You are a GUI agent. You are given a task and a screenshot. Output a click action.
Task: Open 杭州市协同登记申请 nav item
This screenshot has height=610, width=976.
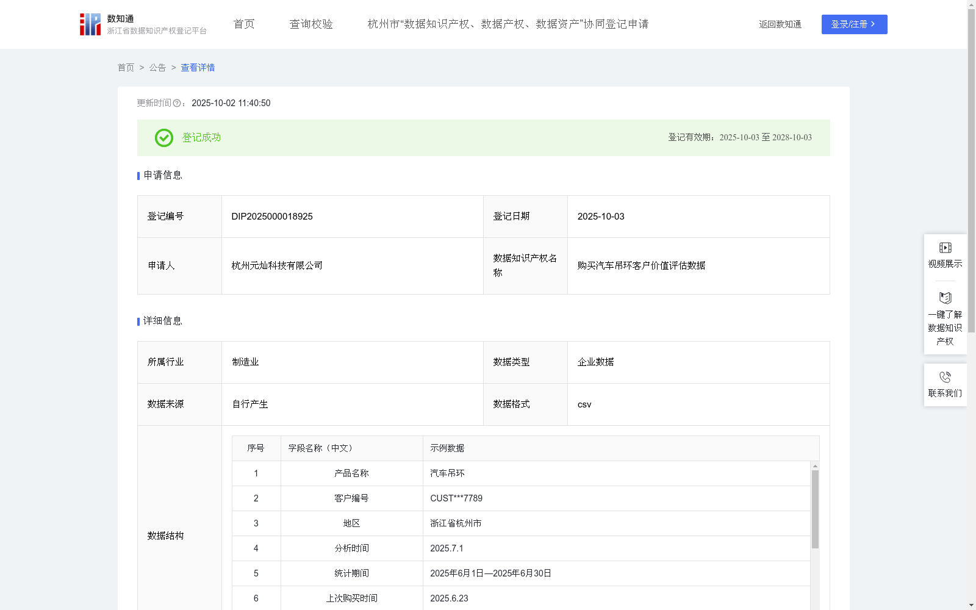508,24
